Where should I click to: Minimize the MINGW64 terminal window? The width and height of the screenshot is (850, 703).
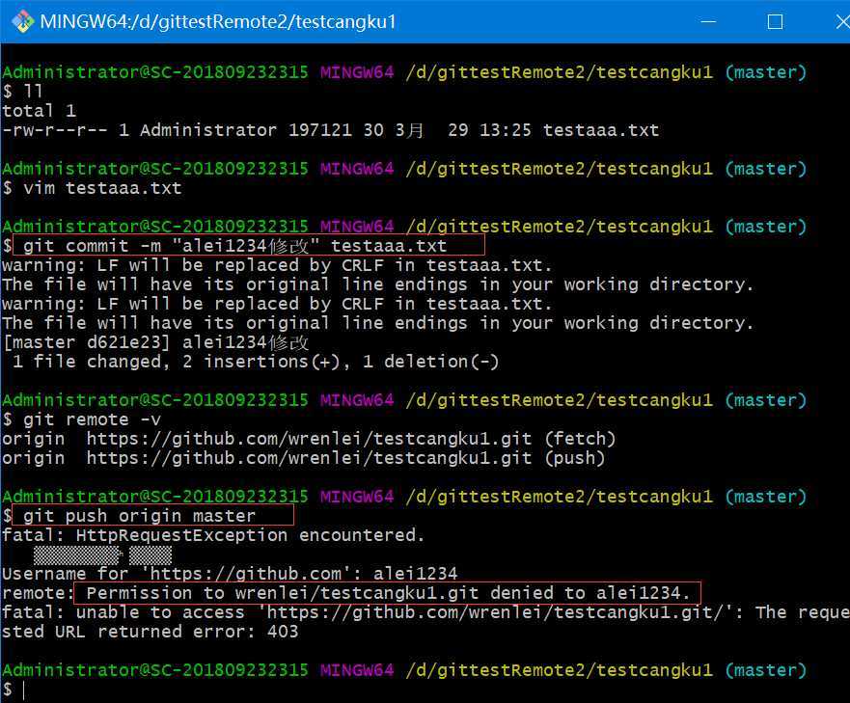[708, 21]
